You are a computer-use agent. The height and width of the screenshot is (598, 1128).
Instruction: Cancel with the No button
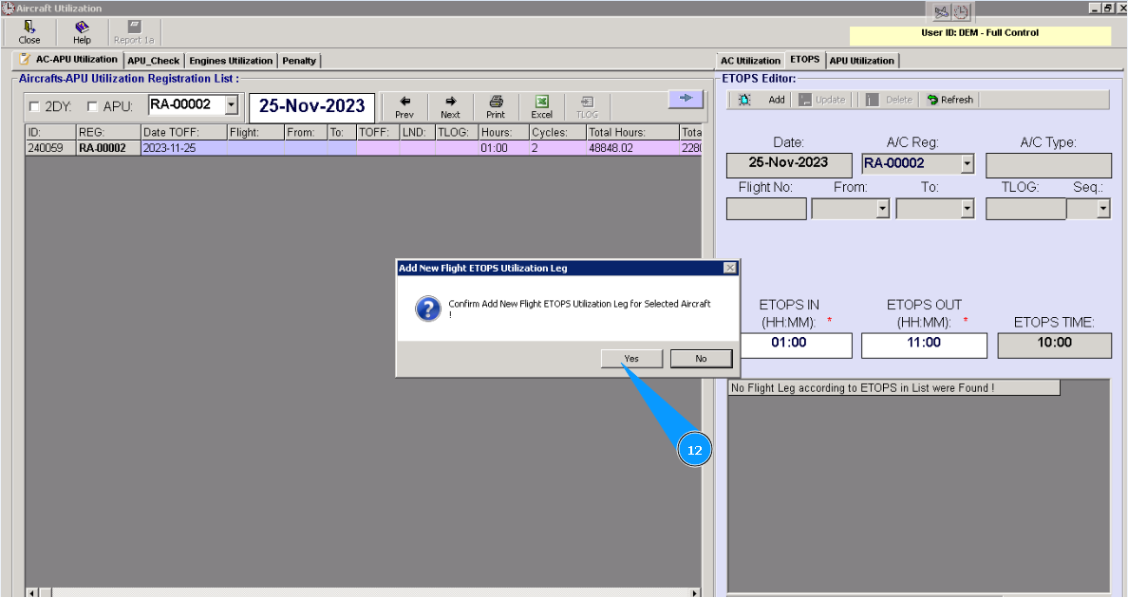pos(701,359)
